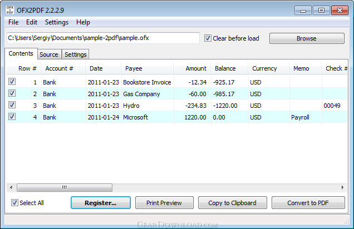Uncheck row 1 Bookstore Invoice checkbox

click(x=12, y=82)
